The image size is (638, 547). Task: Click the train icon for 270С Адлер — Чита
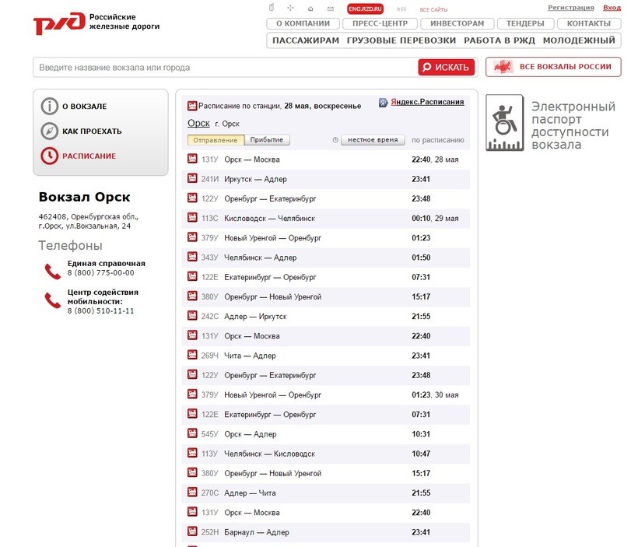click(x=192, y=492)
